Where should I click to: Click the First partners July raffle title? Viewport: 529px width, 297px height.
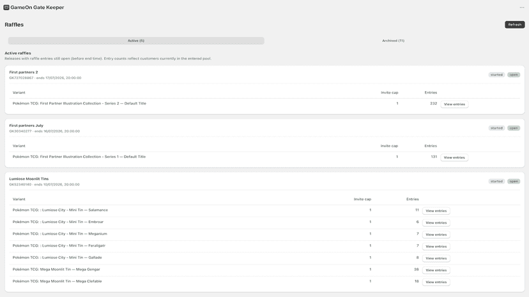(x=26, y=126)
